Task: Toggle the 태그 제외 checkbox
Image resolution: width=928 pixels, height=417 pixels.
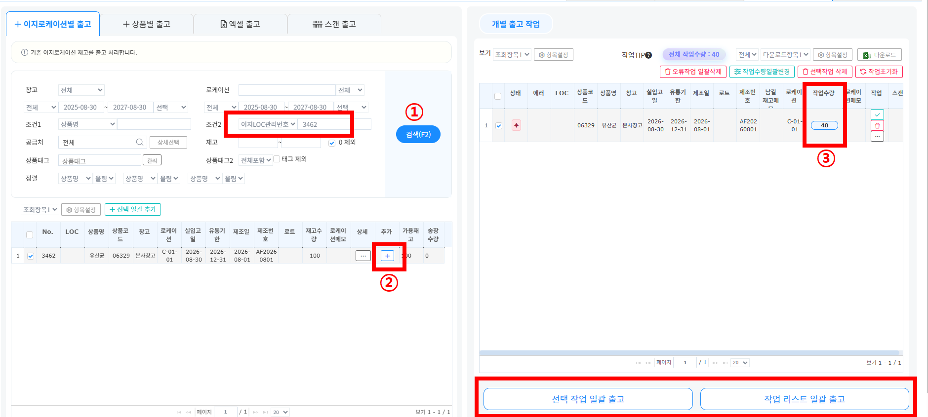Action: [x=277, y=159]
